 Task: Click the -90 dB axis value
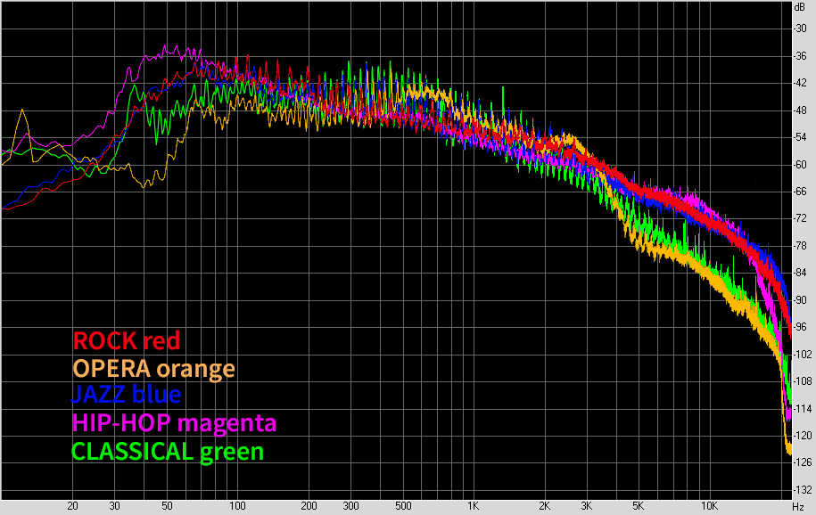800,300
